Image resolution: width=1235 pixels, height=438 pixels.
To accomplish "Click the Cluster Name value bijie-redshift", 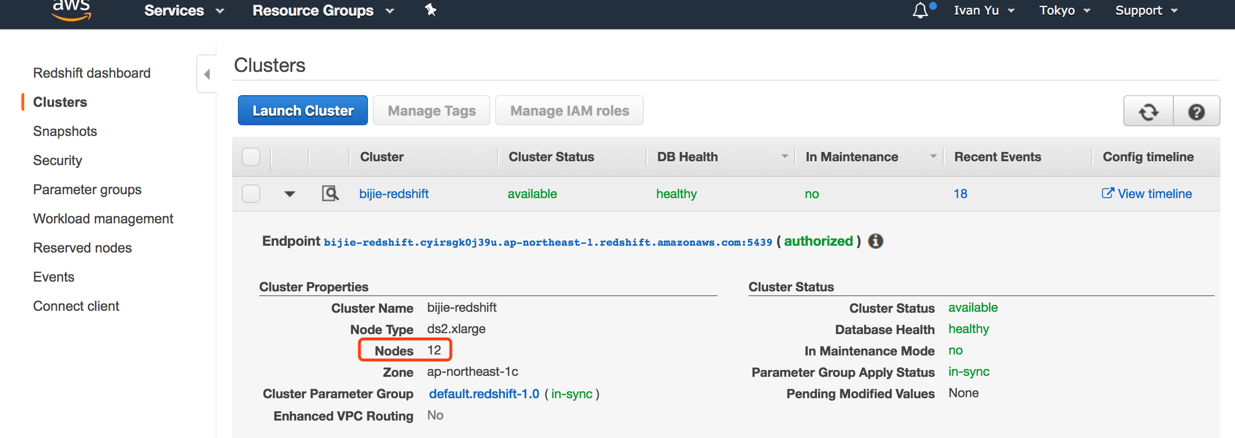I will tap(462, 307).
